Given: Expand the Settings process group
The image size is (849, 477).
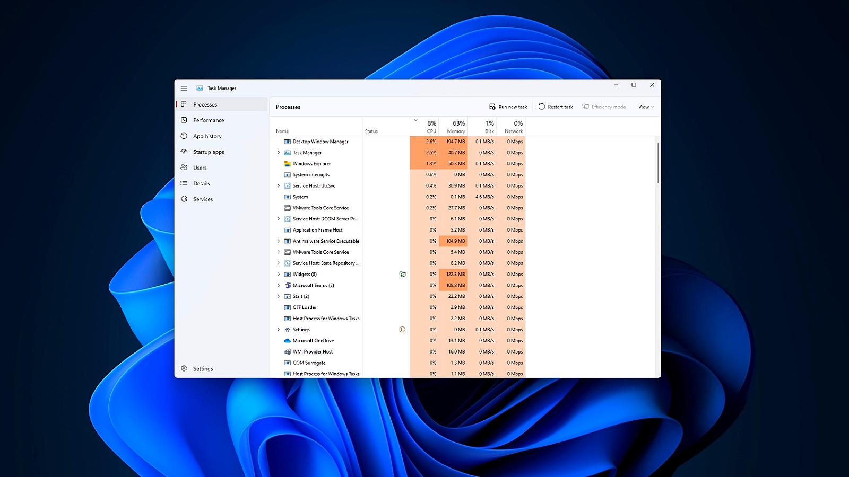Looking at the screenshot, I should tap(279, 330).
